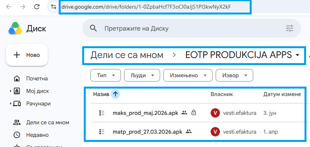
Task: Click the search magnifier icon
Action: pyautogui.click(x=93, y=28)
